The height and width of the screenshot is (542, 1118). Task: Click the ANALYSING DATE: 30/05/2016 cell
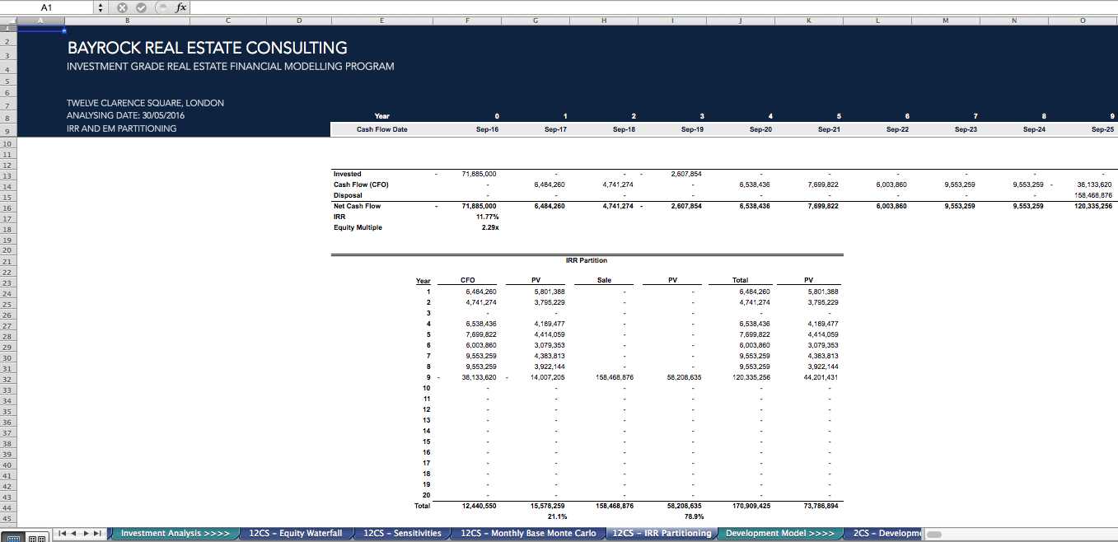[x=125, y=115]
